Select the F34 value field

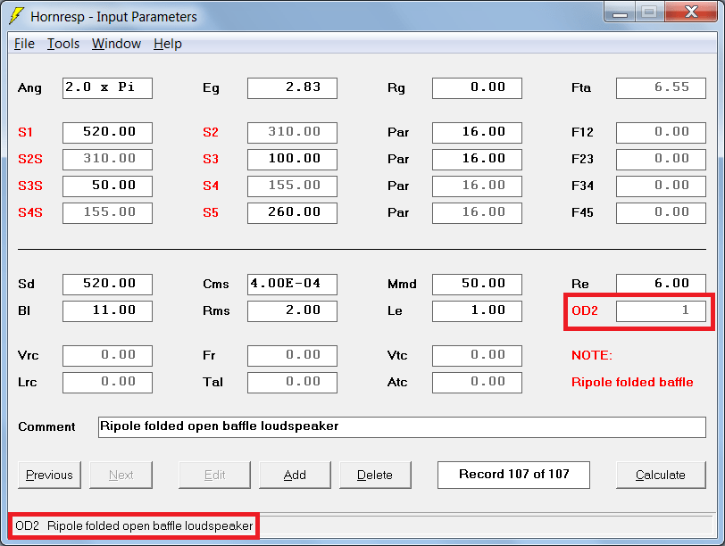click(662, 186)
